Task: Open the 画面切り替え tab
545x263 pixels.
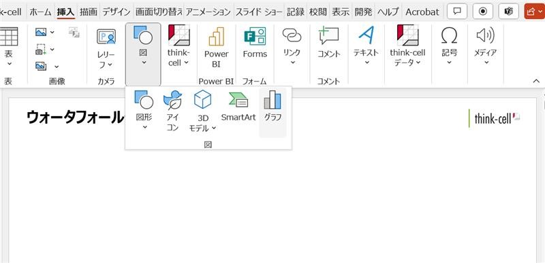Action: [x=159, y=12]
